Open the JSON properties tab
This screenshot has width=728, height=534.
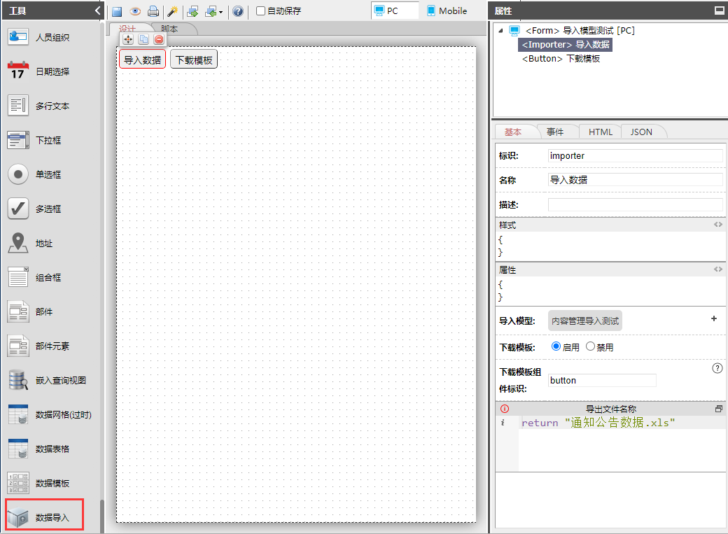point(641,132)
